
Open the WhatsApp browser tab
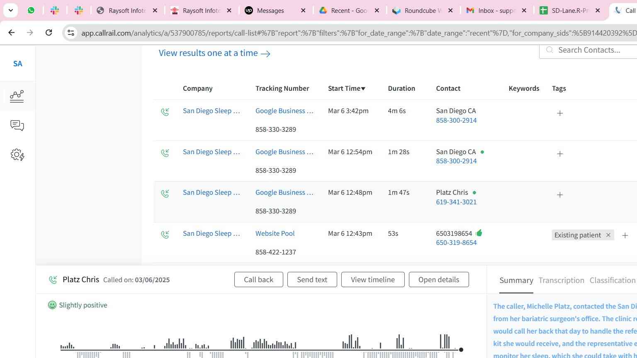coord(31,10)
